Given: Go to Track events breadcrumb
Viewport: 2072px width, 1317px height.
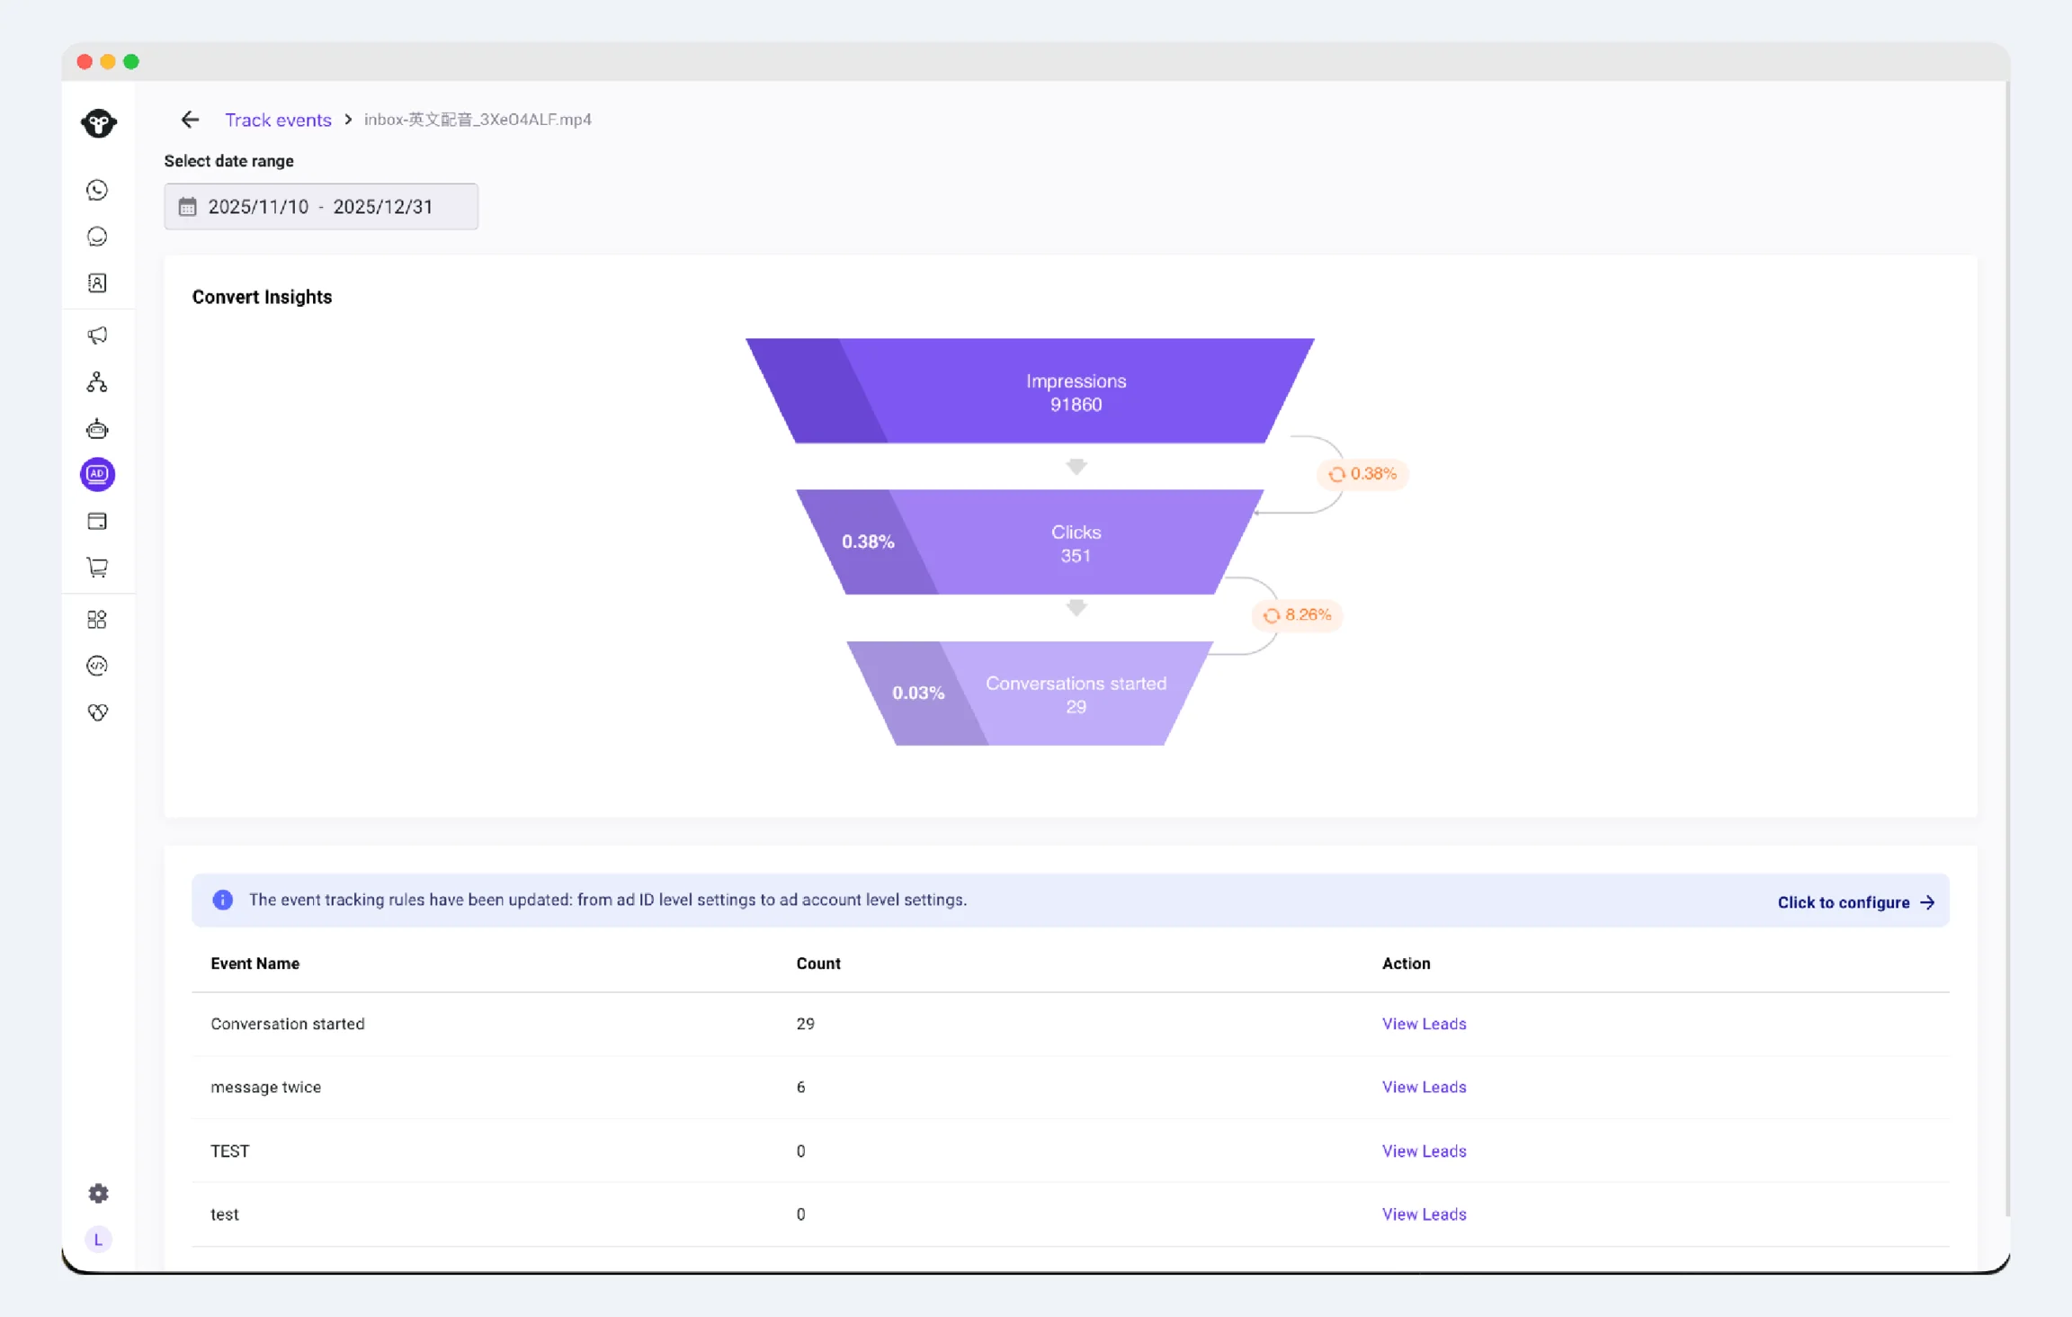Looking at the screenshot, I should (278, 120).
